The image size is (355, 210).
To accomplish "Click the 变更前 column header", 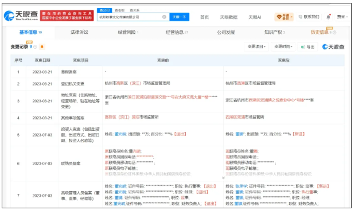I will [163, 60].
